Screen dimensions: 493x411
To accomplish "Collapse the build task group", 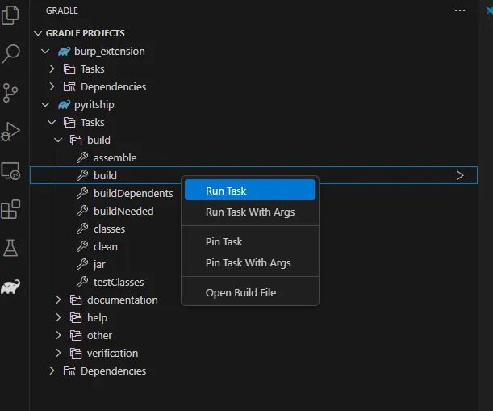I will (58, 140).
